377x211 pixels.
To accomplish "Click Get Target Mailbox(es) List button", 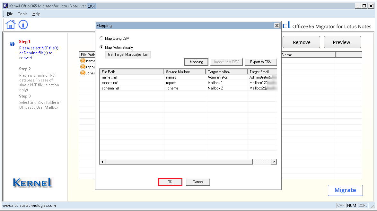I will pyautogui.click(x=128, y=55).
